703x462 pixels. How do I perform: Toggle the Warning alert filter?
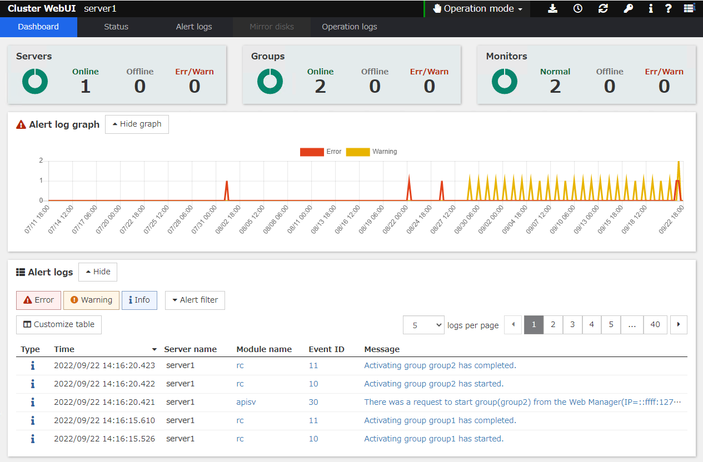[91, 300]
